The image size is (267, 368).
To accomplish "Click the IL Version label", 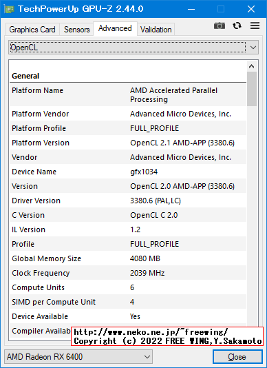I will pyautogui.click(x=29, y=229).
